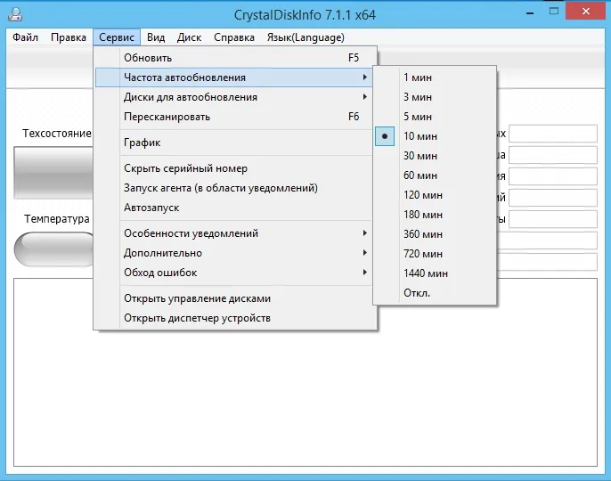The image size is (611, 481).
Task: Expand Частота автообновления submenu
Action: coord(235,77)
